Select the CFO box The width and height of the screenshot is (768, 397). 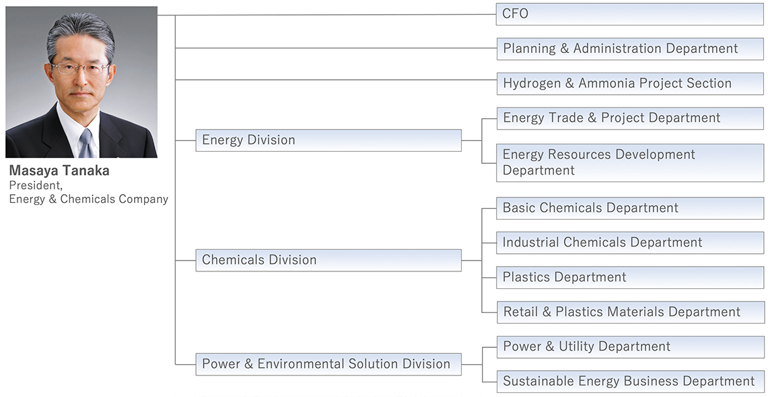(x=630, y=13)
